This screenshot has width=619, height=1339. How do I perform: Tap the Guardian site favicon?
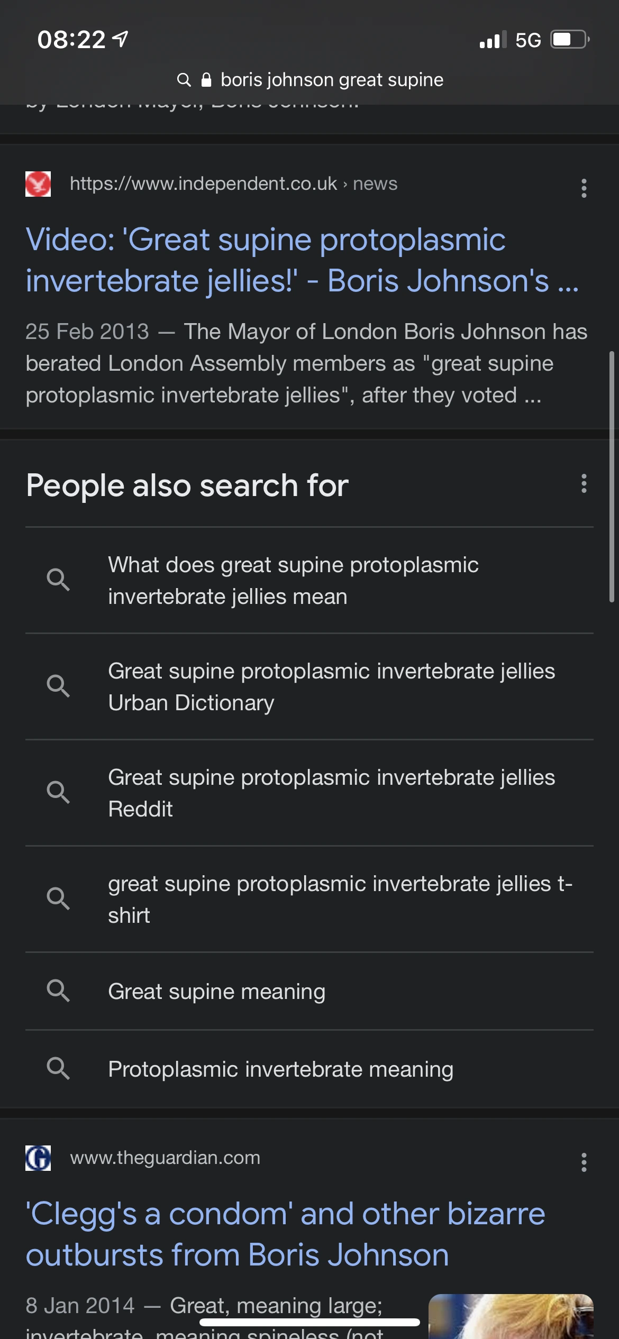(x=38, y=1158)
